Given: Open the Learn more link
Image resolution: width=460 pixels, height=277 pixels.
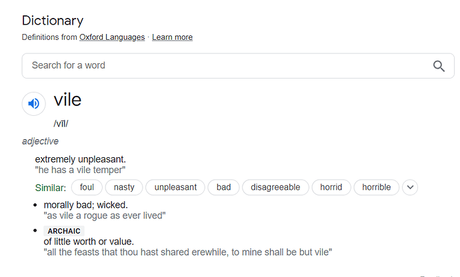Looking at the screenshot, I should pos(172,37).
